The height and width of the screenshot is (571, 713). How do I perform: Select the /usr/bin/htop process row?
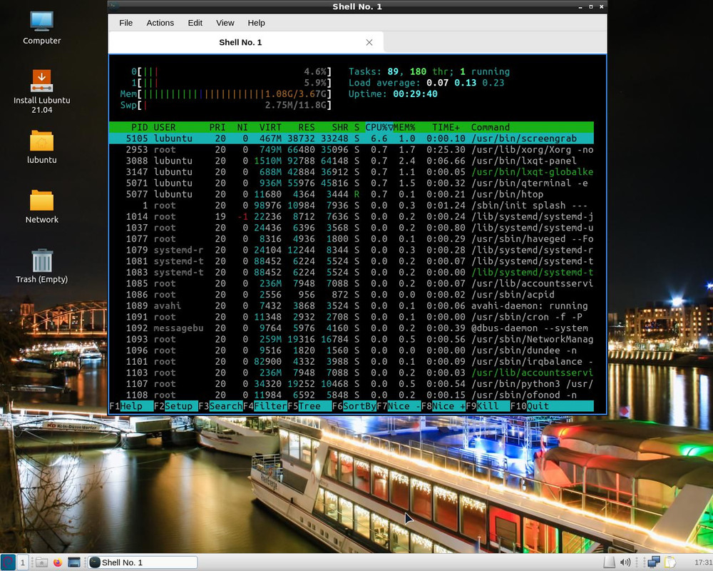point(351,194)
